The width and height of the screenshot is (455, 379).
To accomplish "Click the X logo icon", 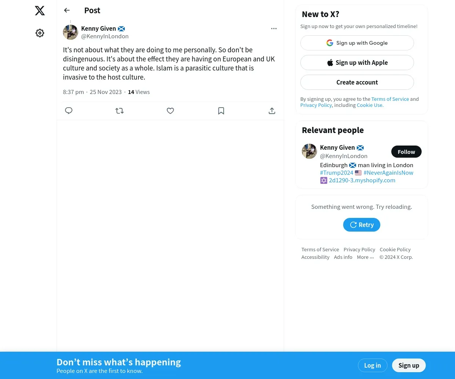I will [x=40, y=11].
